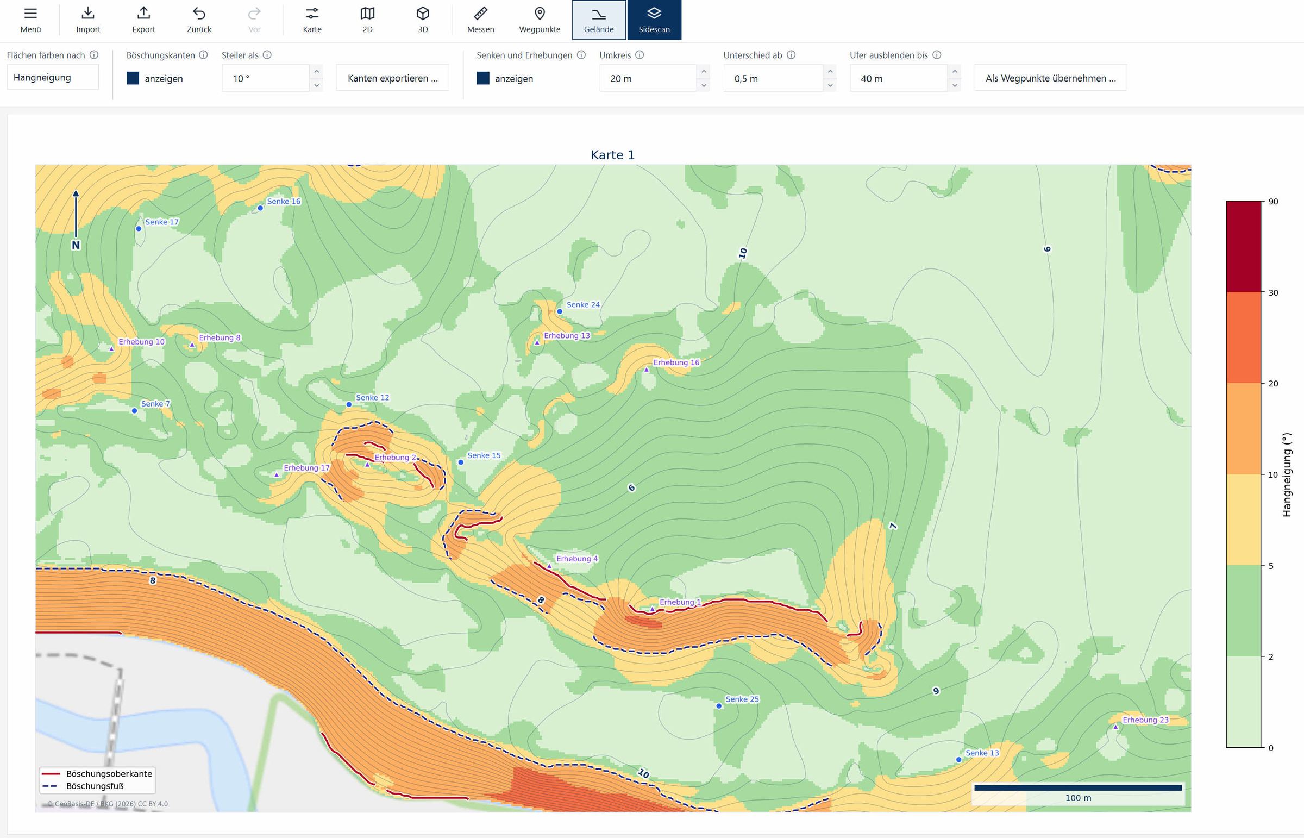Undo with the Zurück icon

(x=199, y=13)
